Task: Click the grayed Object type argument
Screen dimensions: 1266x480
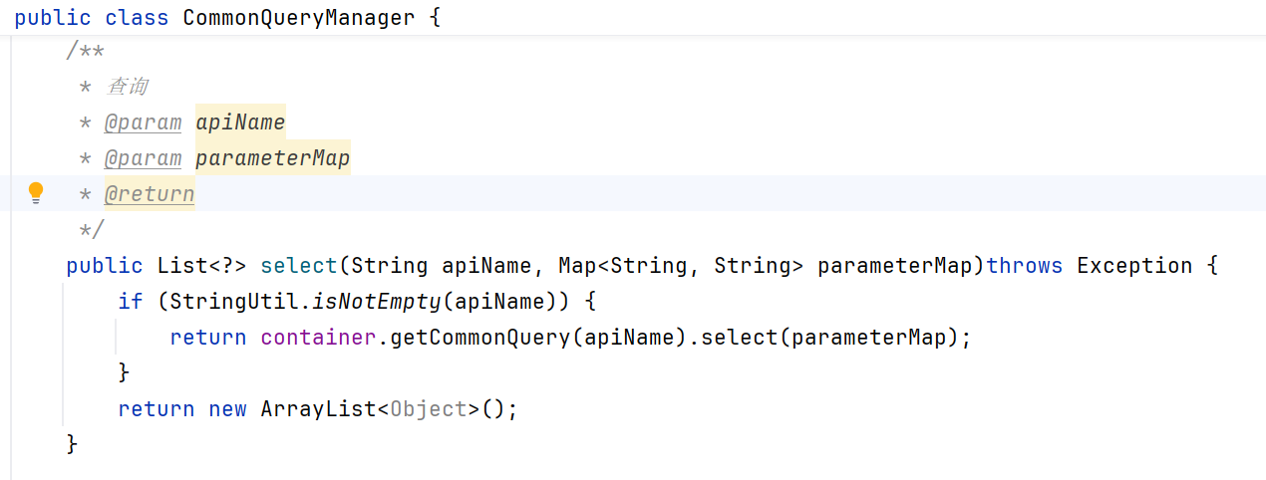Action: click(x=429, y=409)
